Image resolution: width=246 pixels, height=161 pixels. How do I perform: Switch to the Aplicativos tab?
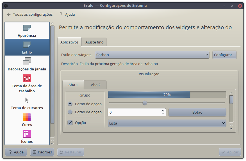point(69,42)
